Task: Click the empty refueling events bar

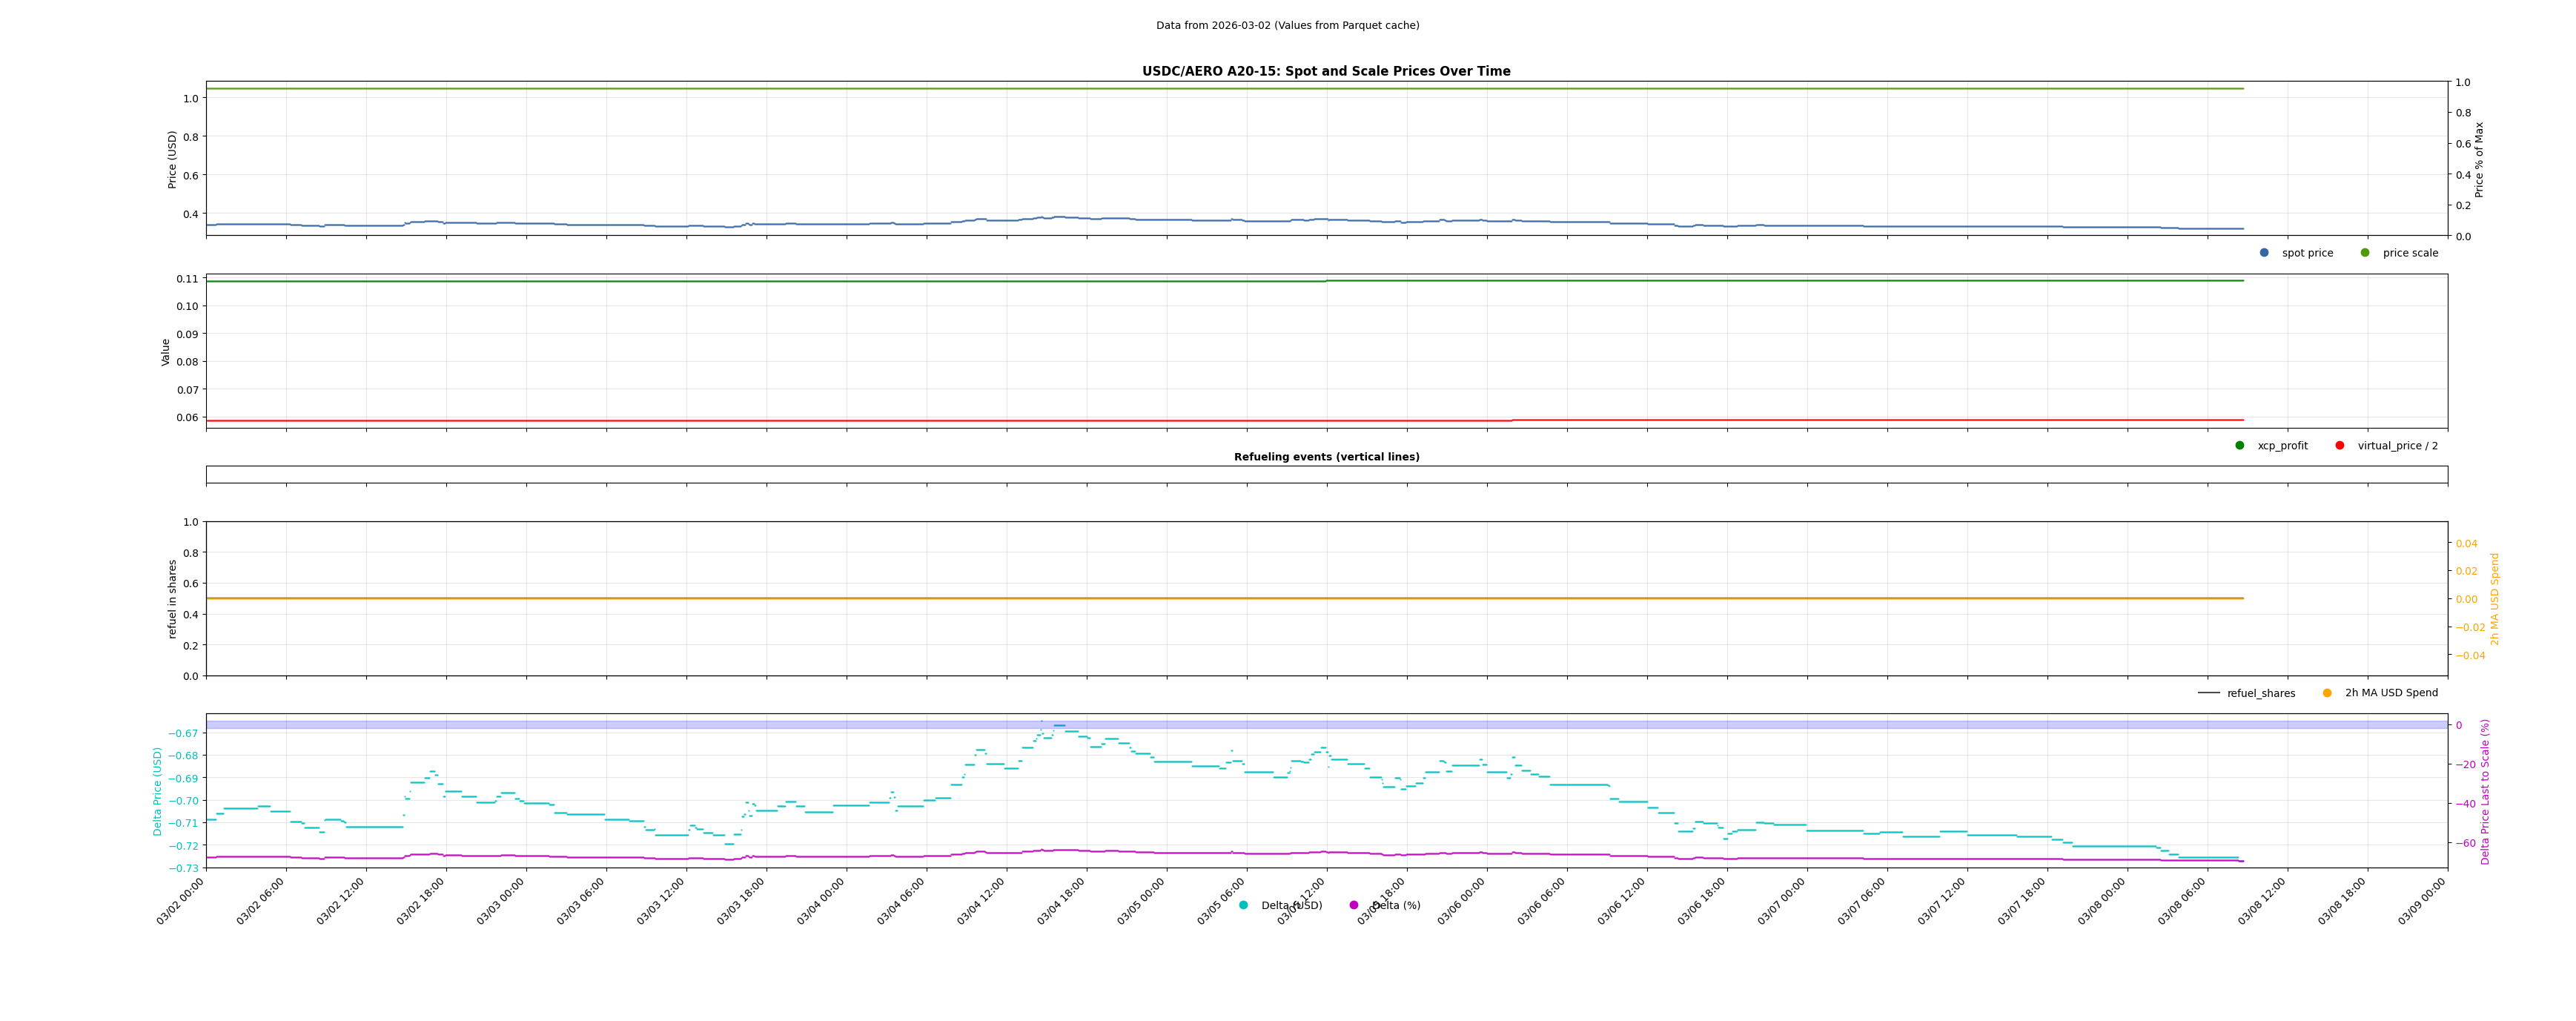Action: [x=1326, y=475]
